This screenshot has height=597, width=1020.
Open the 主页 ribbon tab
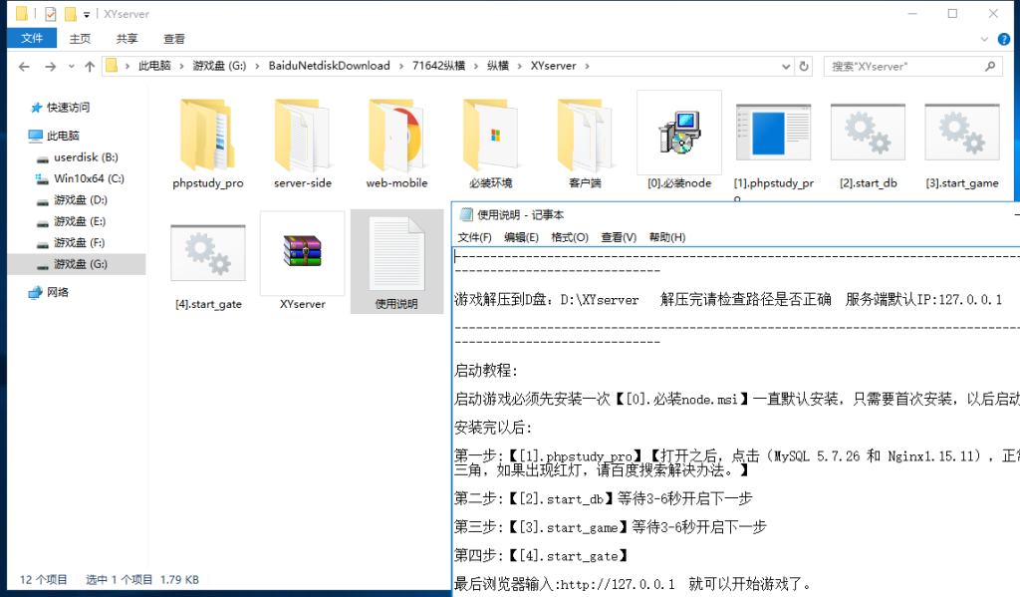tap(80, 39)
